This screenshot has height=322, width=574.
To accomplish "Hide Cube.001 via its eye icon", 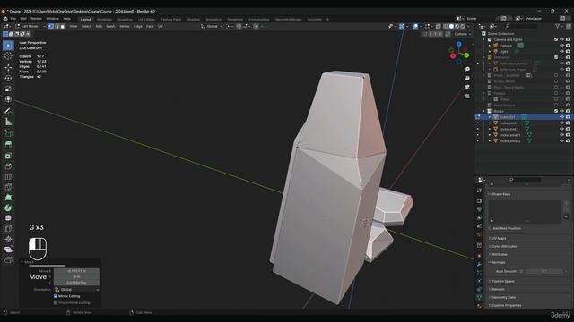I will pyautogui.click(x=562, y=117).
